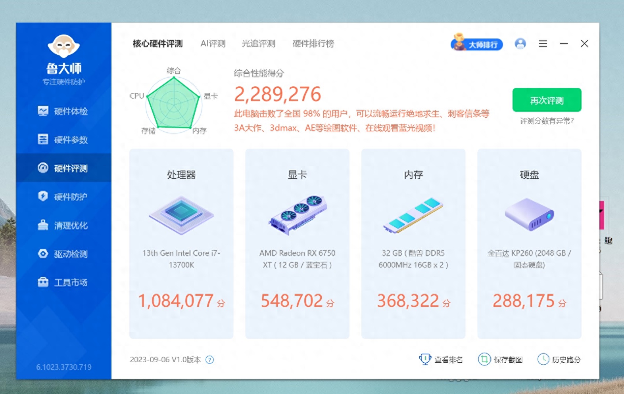Click the 查看排名 link

tap(441, 360)
